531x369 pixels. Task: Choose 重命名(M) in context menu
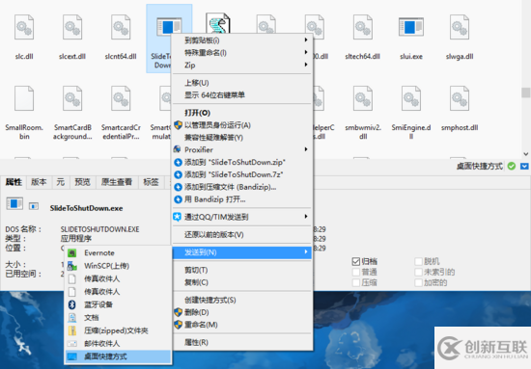pyautogui.click(x=242, y=325)
